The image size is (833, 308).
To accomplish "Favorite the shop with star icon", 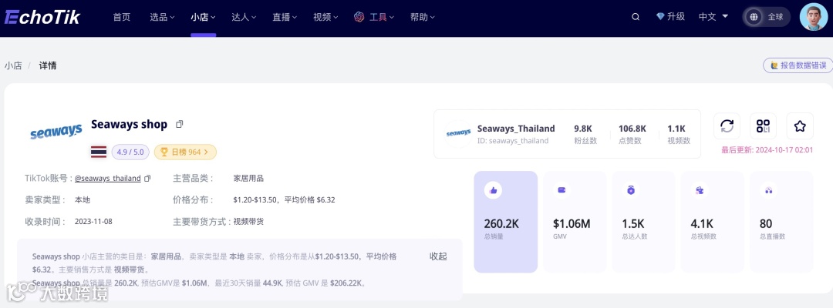I will [800, 126].
